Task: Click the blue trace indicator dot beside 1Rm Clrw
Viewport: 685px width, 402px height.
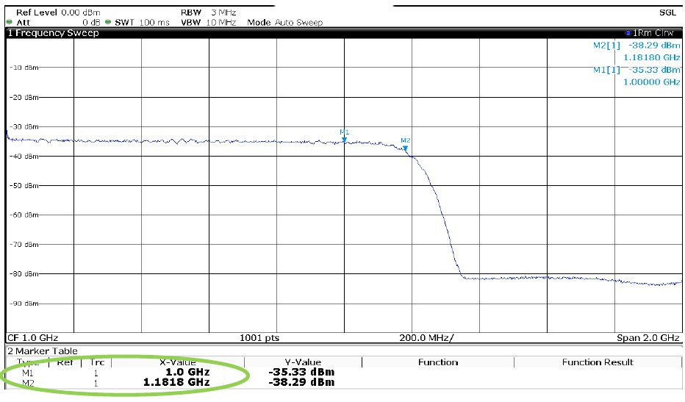Action: tap(628, 33)
